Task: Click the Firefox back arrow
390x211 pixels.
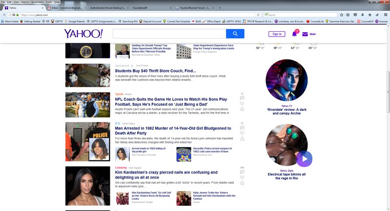Action: point(4,15)
